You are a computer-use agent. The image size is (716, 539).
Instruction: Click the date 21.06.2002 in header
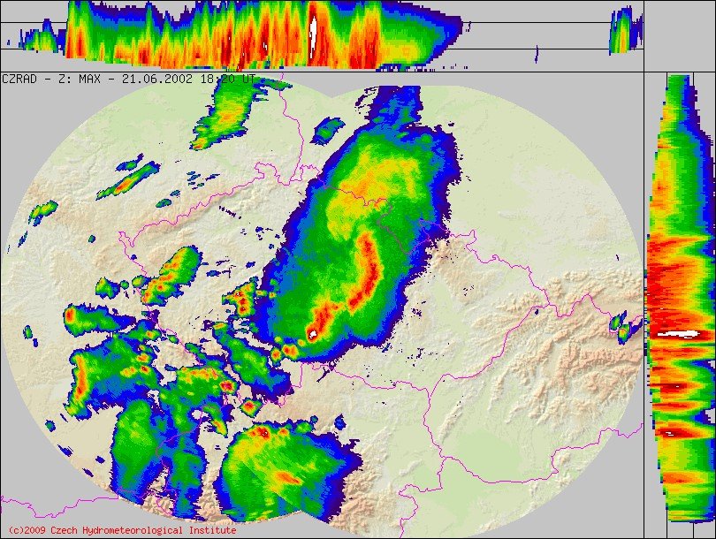[x=155, y=79]
